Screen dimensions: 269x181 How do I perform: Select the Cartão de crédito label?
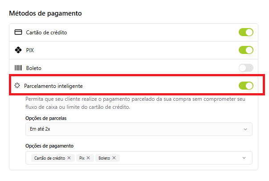46,33
